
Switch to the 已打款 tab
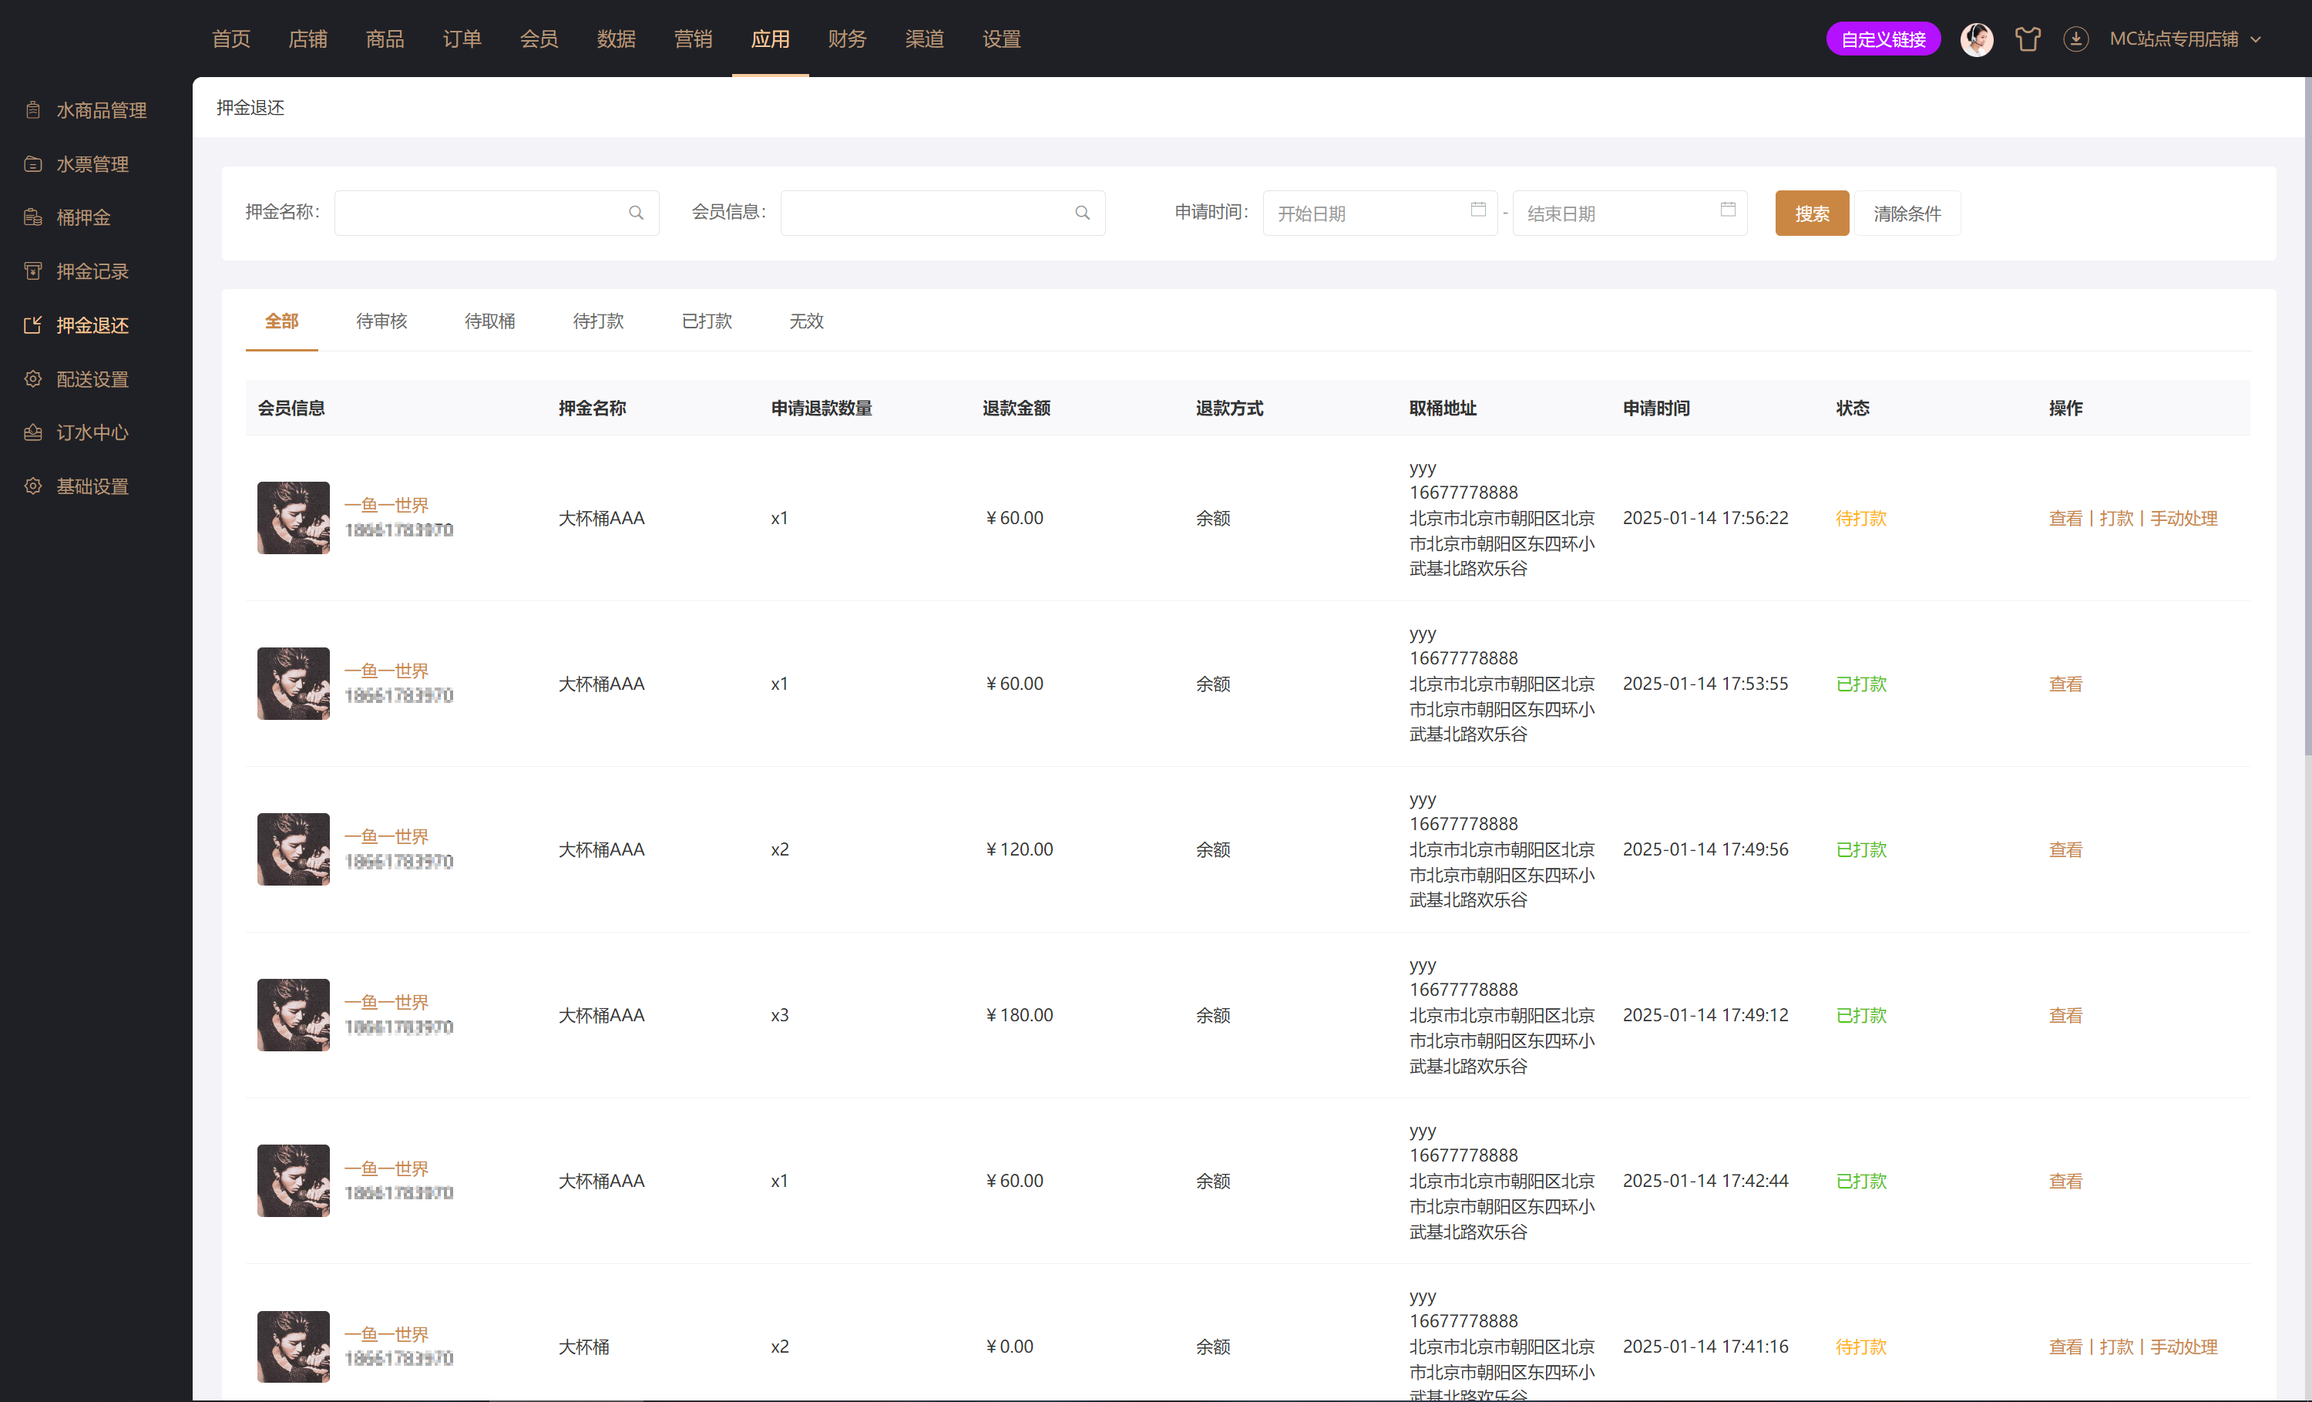707,322
